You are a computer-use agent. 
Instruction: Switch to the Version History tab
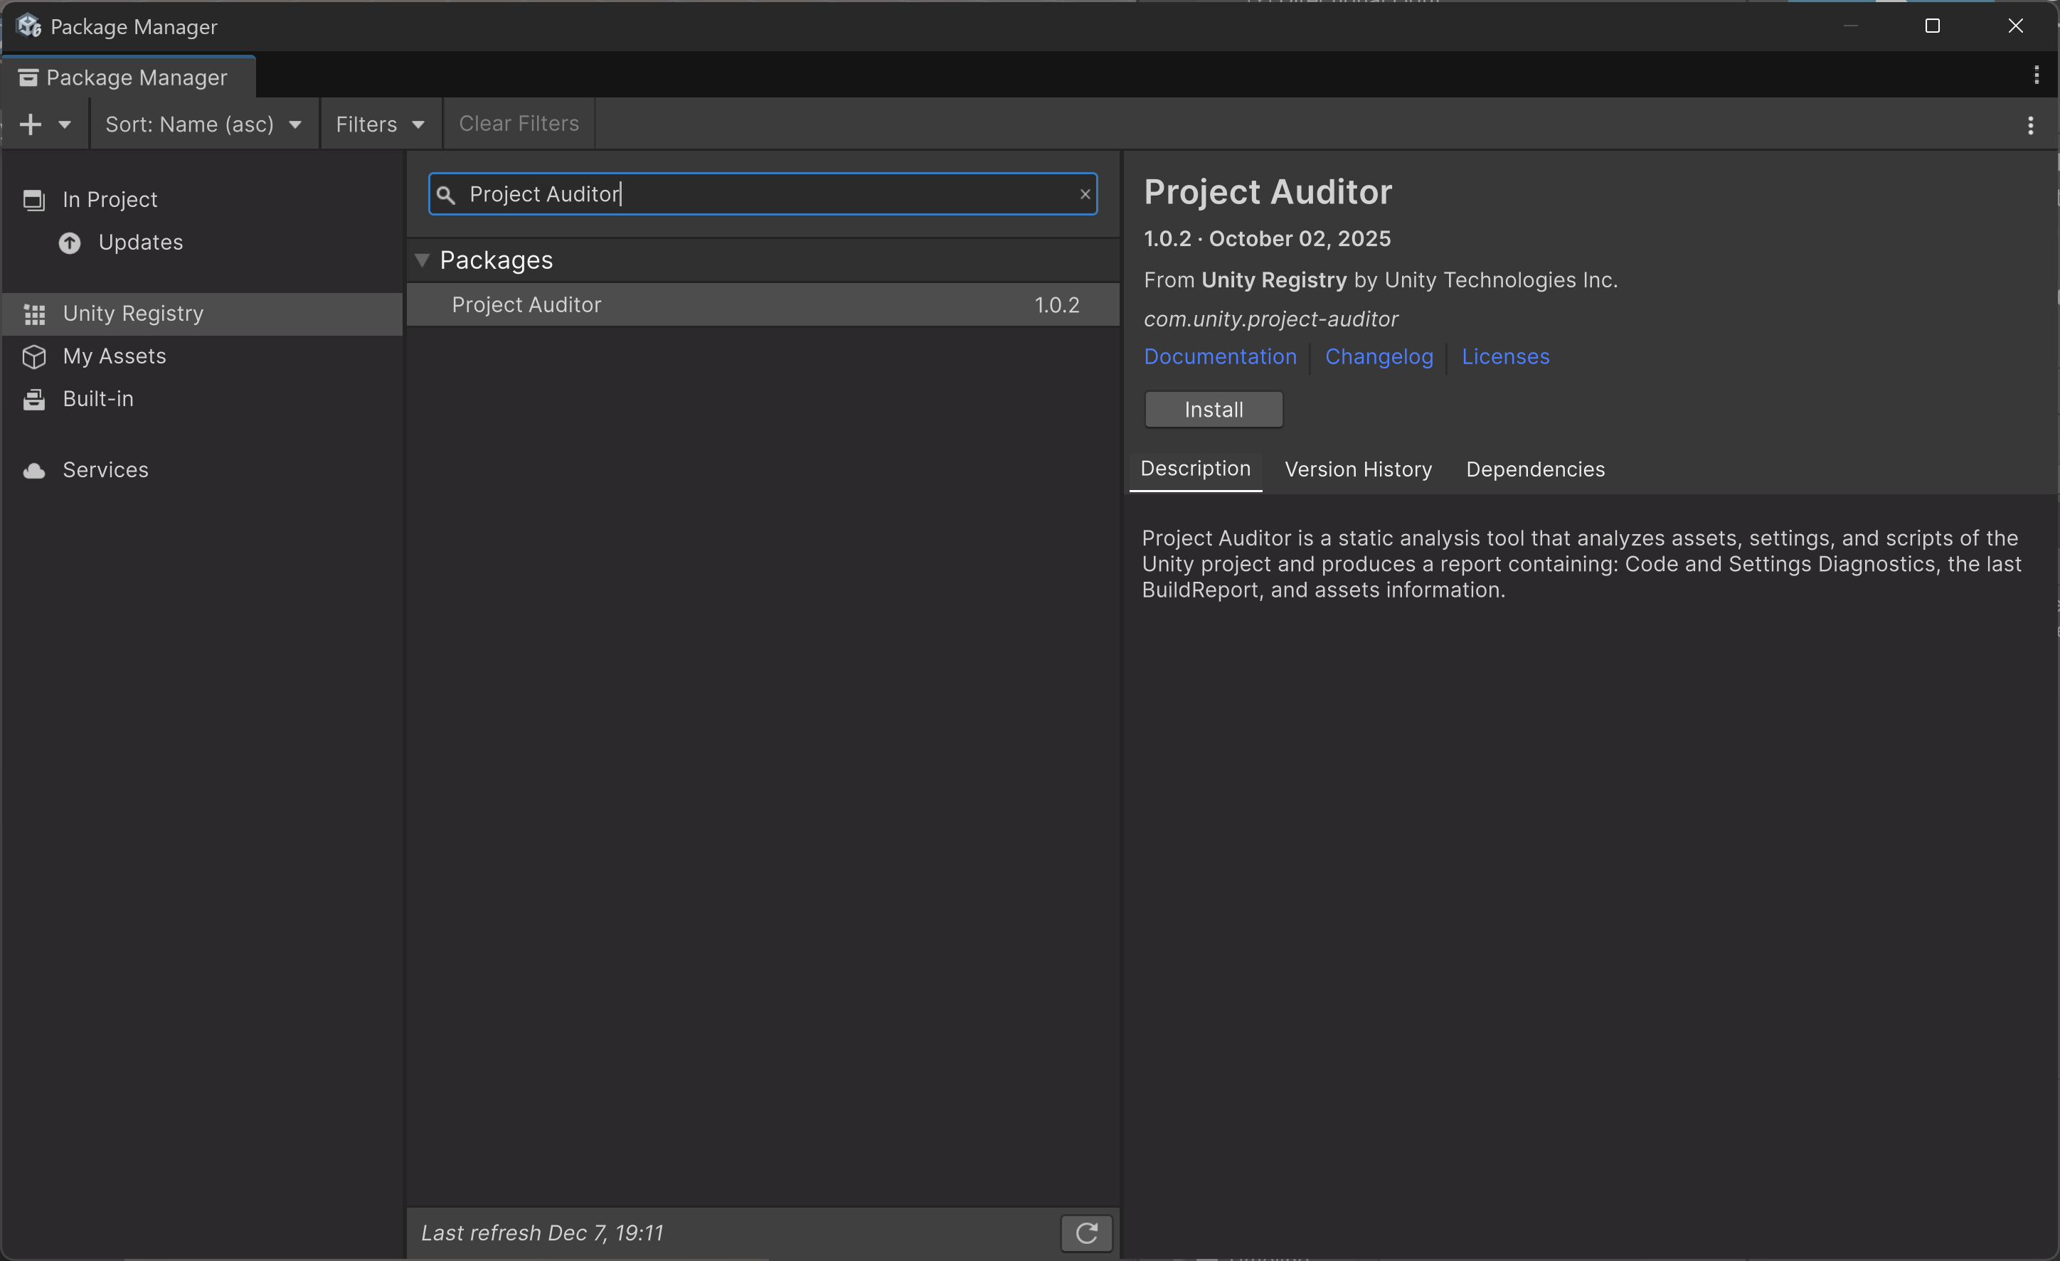[x=1358, y=469]
